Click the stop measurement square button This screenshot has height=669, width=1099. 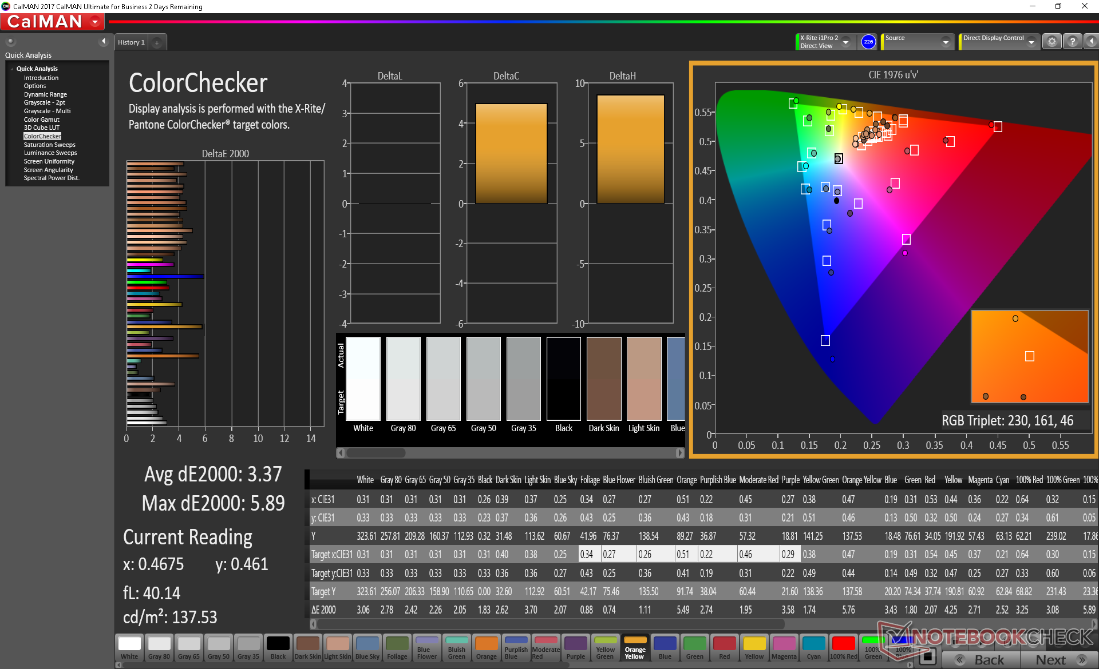point(928,656)
